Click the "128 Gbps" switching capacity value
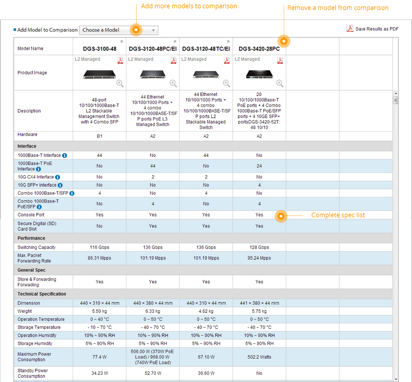Image resolution: width=412 pixels, height=382 pixels. click(259, 247)
